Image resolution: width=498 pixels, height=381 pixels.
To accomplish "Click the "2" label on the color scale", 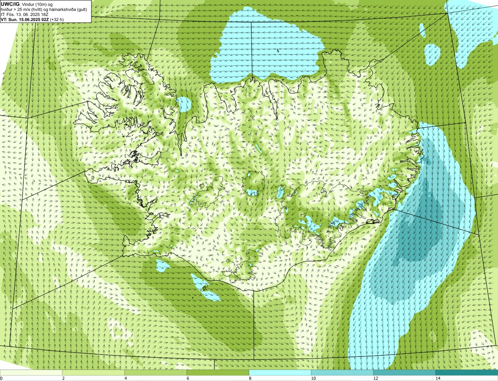I will click(63, 378).
